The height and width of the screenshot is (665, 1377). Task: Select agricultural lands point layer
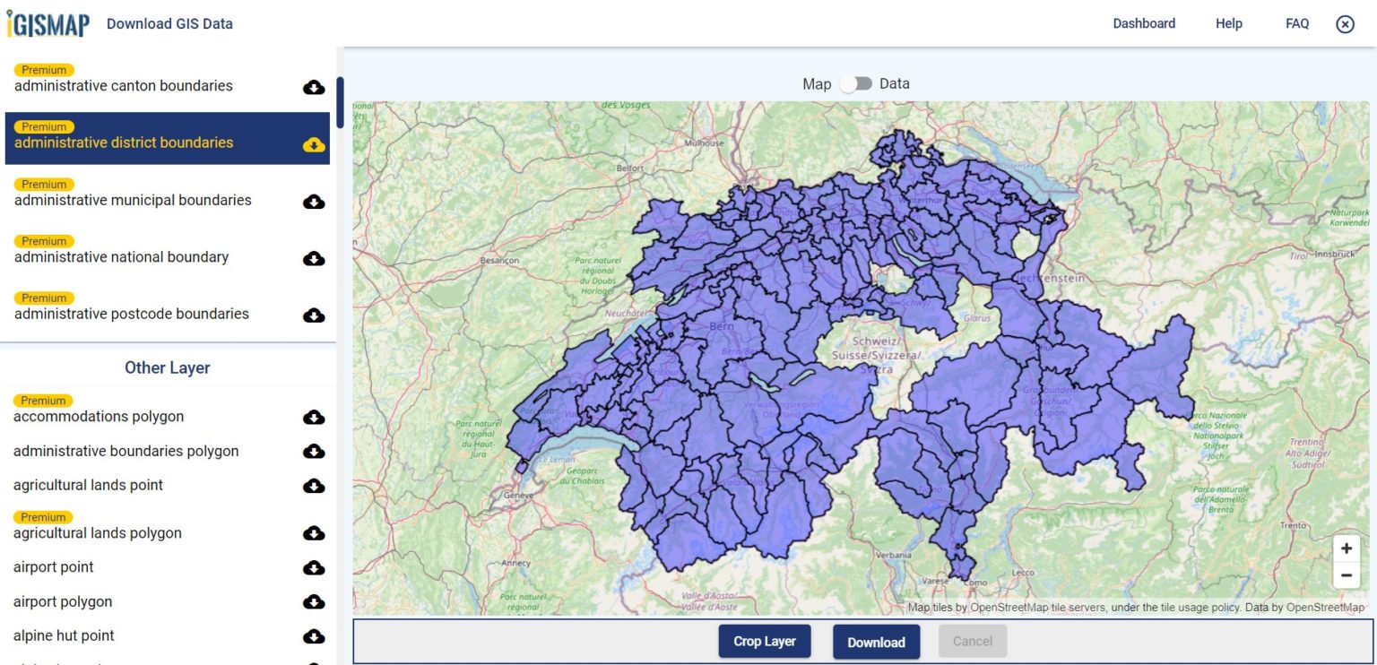89,485
